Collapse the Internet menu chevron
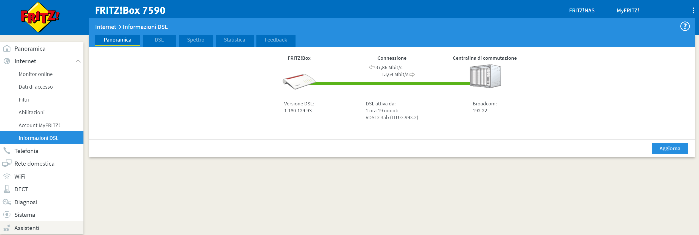This screenshot has width=699, height=235. (78, 61)
